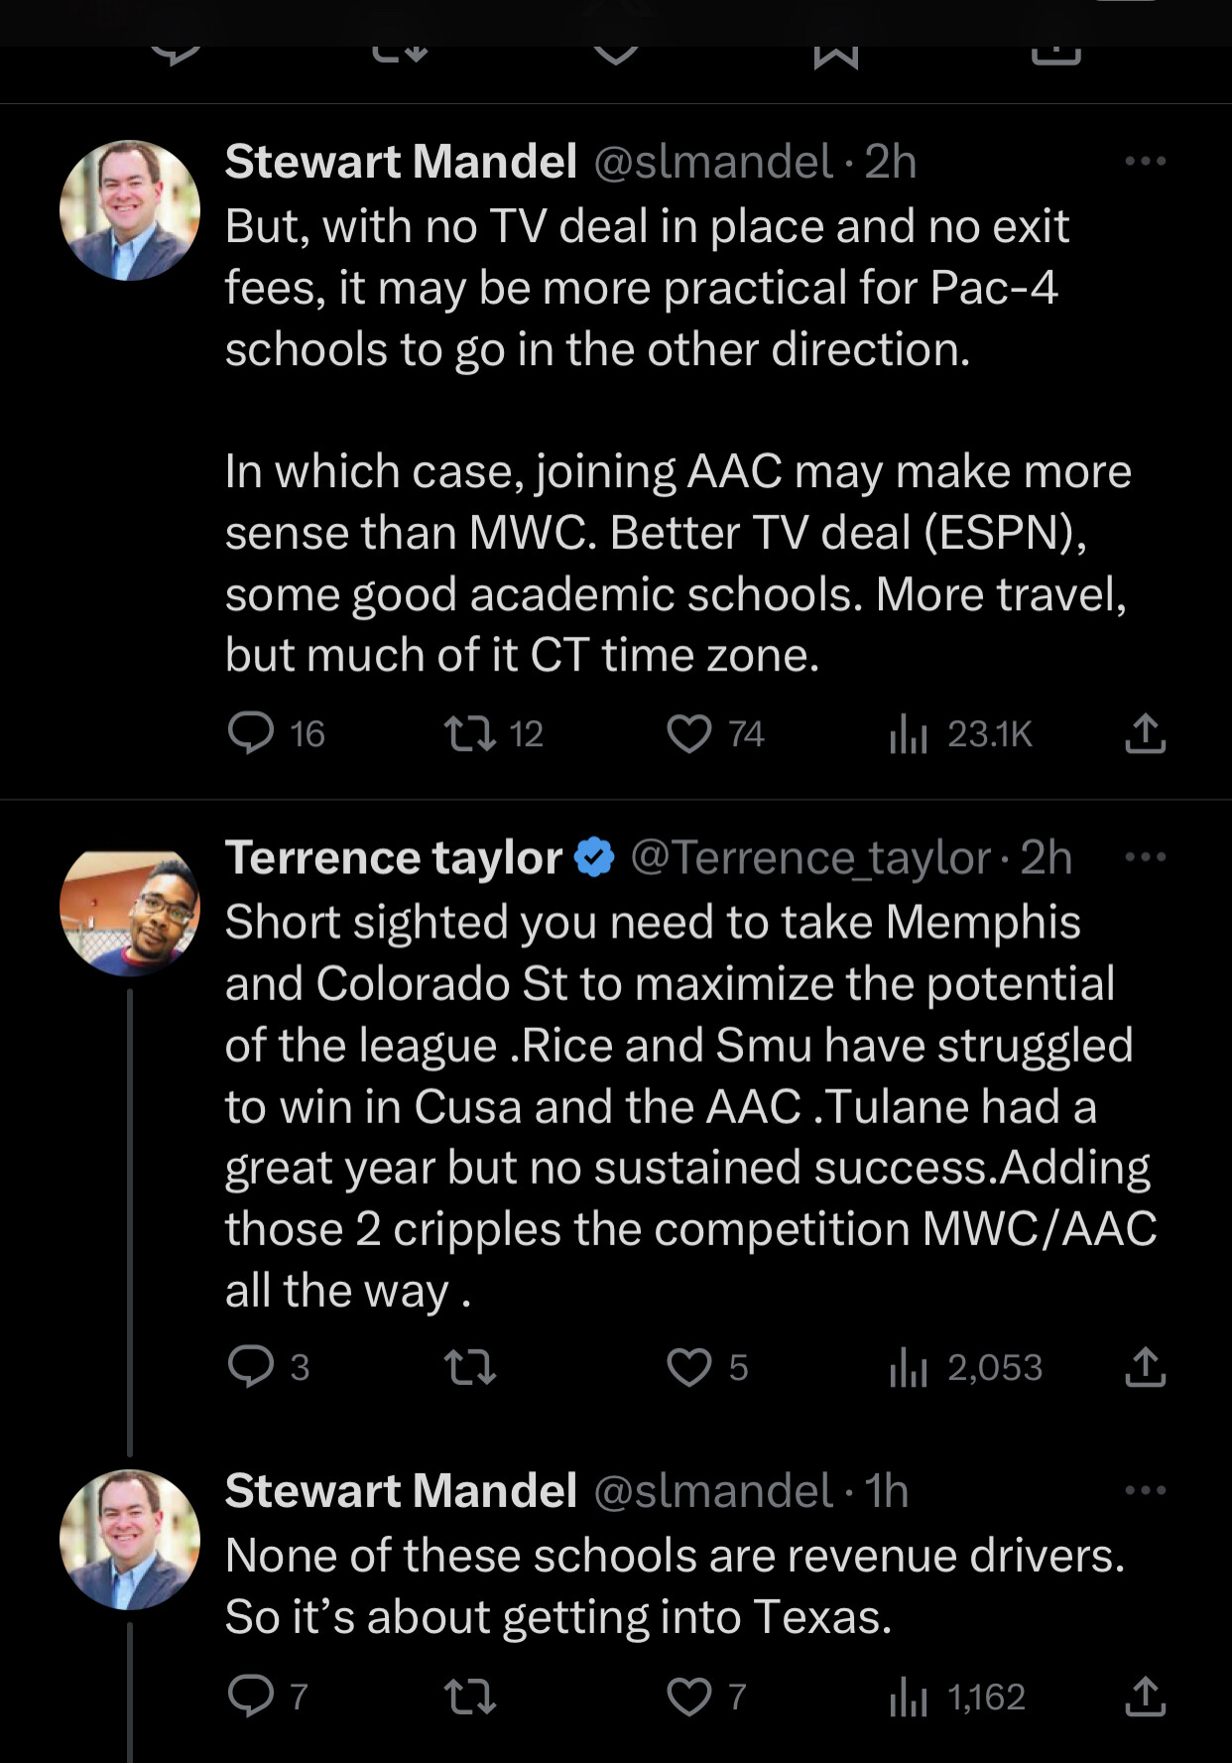Bookmark the tweet at the top

coord(835,54)
